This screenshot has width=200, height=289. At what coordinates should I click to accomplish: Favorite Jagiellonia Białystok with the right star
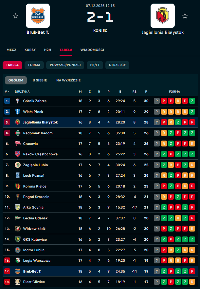pos(185,16)
